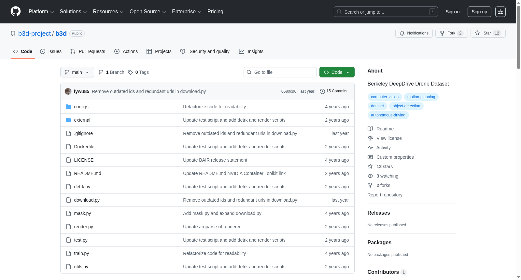Click the fywu85 avatar image

pyautogui.click(x=68, y=91)
